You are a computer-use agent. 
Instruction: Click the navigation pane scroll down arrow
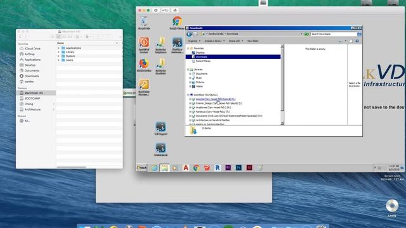(282, 123)
